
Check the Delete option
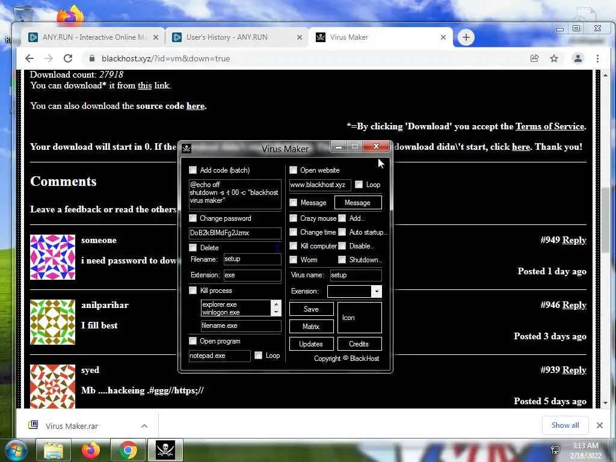click(193, 247)
